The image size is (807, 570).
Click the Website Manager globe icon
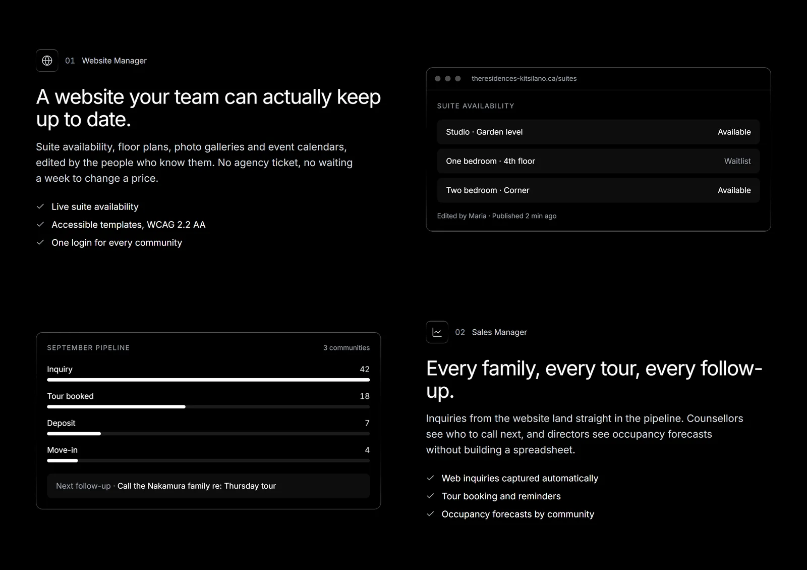point(47,61)
